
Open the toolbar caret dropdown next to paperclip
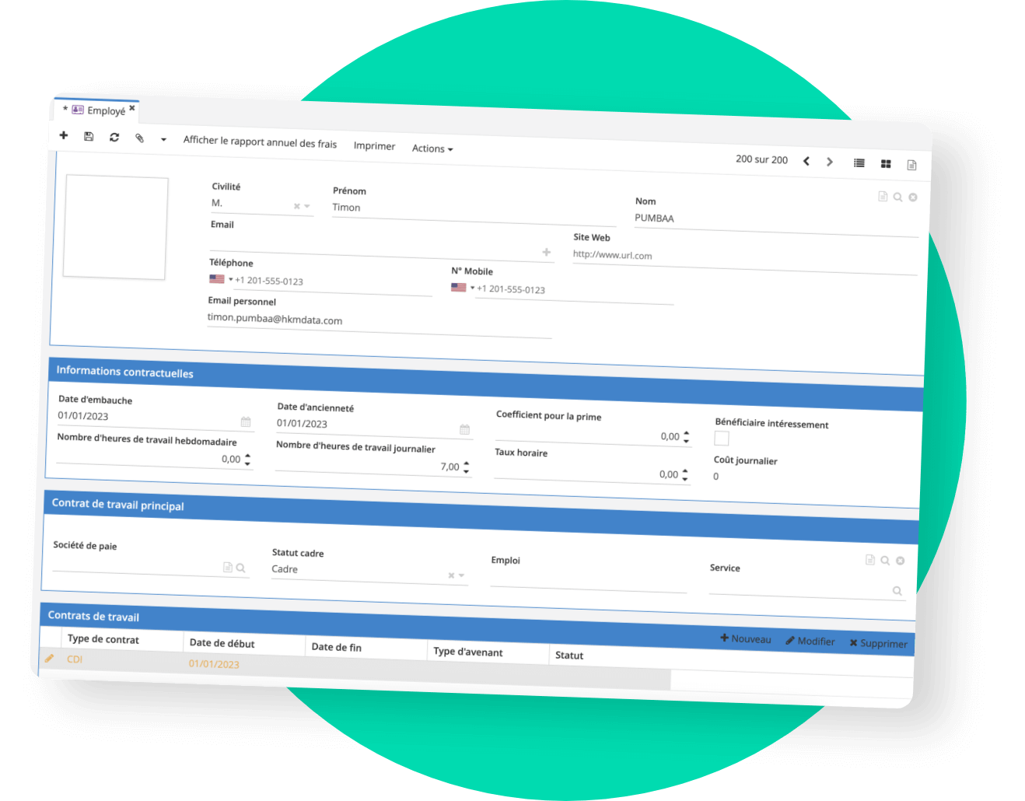point(163,139)
